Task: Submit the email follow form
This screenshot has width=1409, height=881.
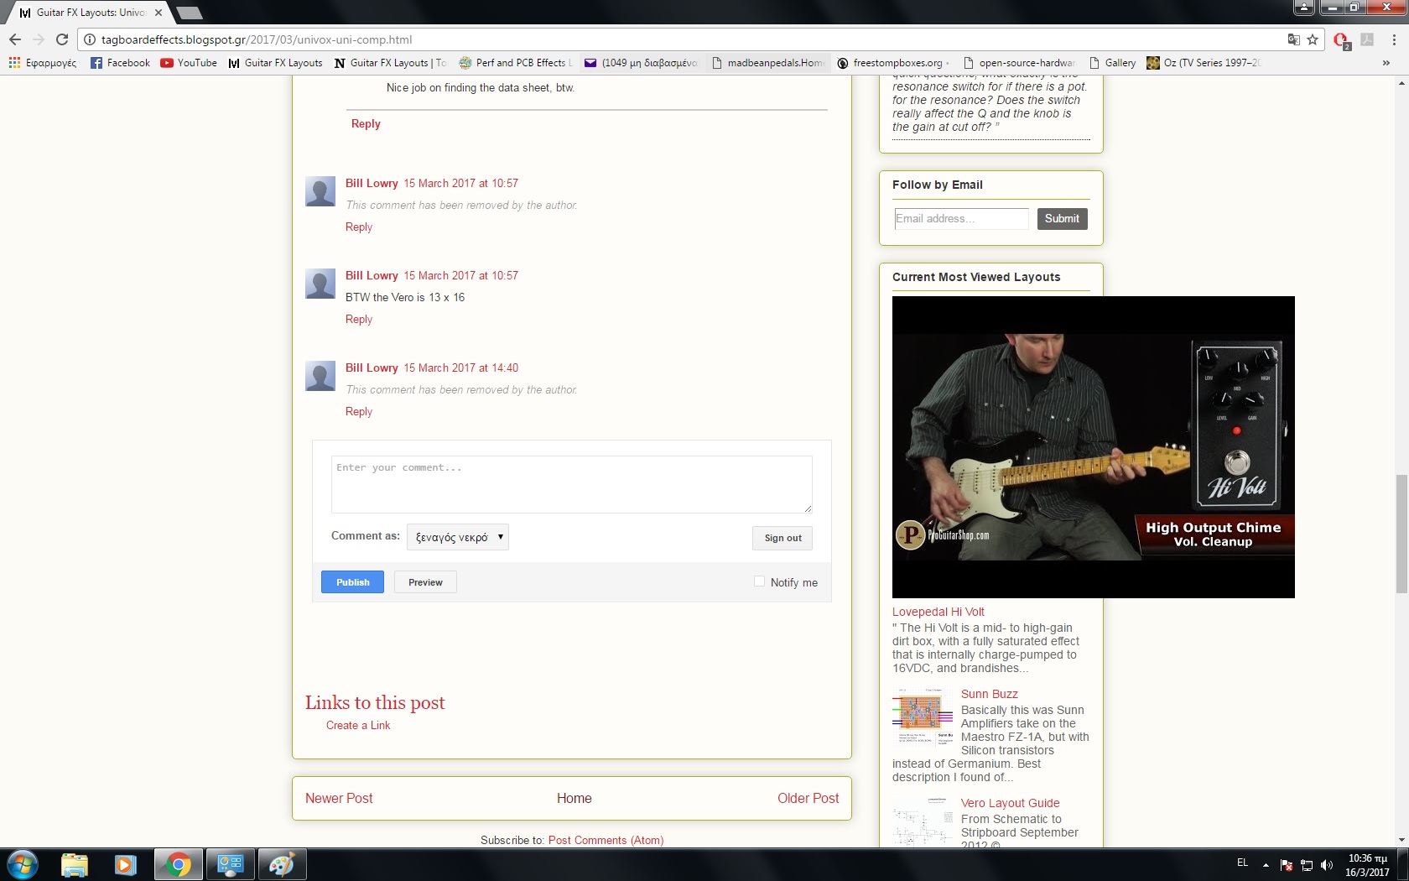Action: tap(1062, 219)
